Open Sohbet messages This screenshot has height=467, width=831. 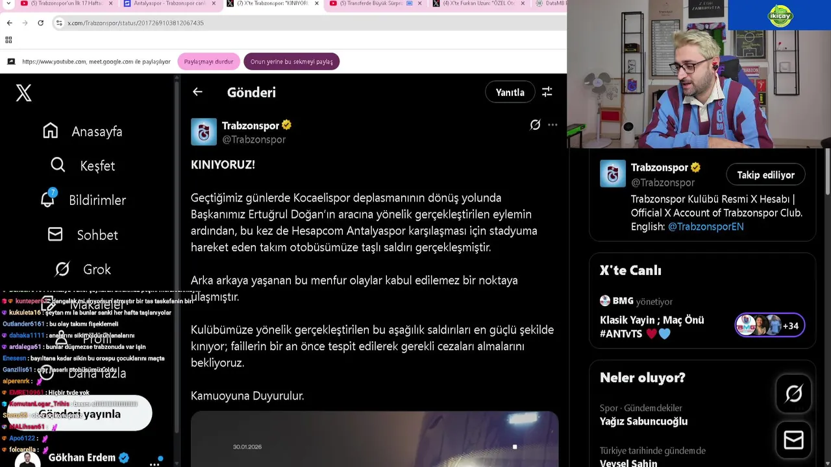click(x=82, y=235)
